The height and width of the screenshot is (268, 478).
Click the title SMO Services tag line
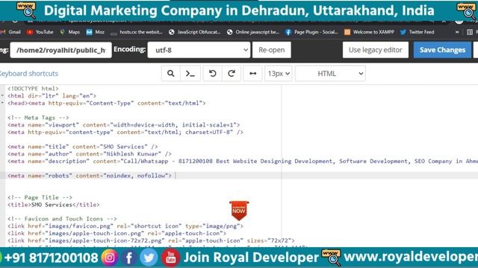pyautogui.click(x=53, y=205)
